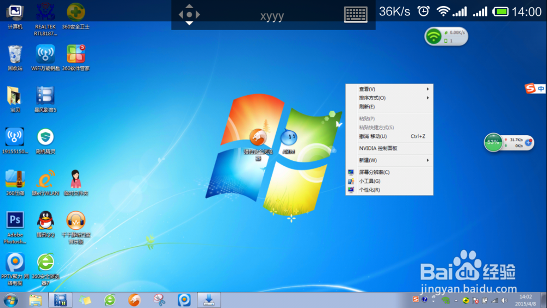Click the 360 WiFi tray icon
The width and height of the screenshot is (547, 308).
tap(445, 300)
